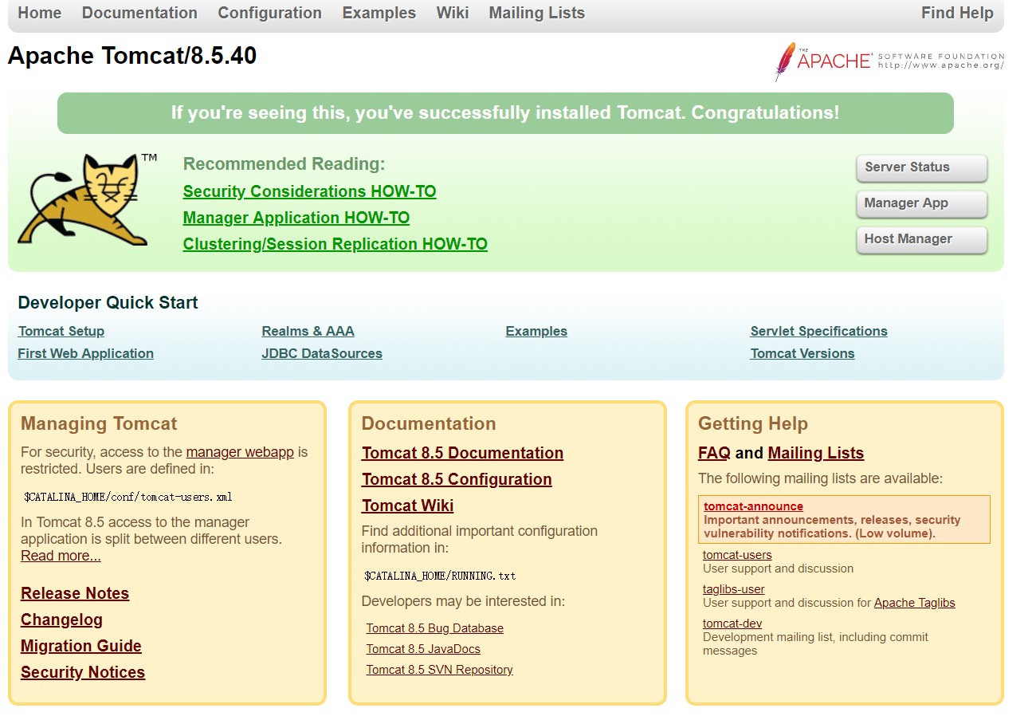1028x720 pixels.
Task: Click the Documentation panel heading
Action: (429, 423)
